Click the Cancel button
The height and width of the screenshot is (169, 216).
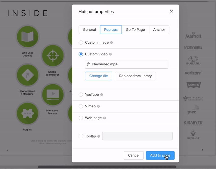[134, 156]
